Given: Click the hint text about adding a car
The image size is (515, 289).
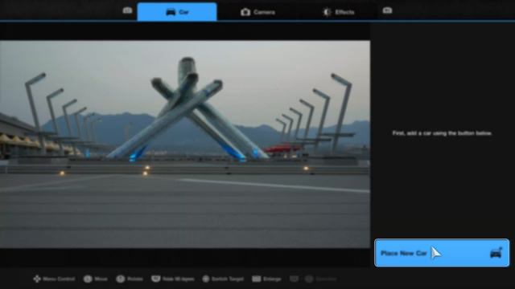Looking at the screenshot, I should point(442,133).
